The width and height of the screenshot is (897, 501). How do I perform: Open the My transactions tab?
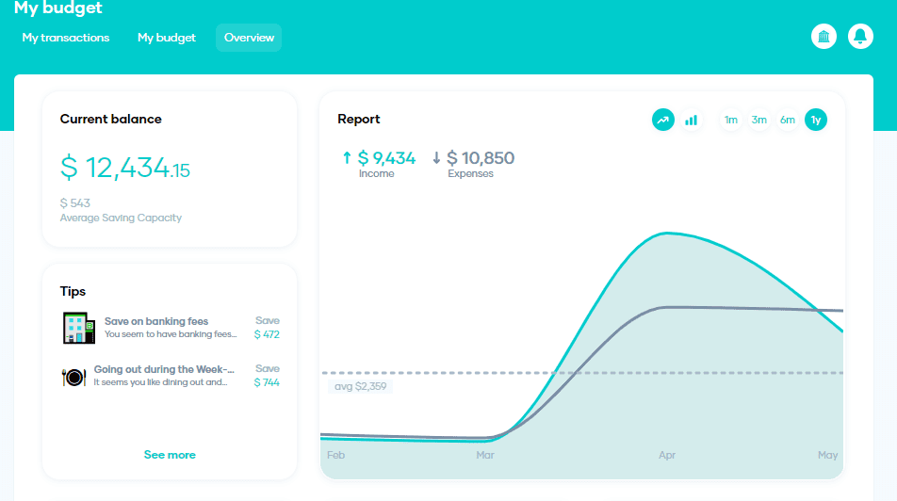(66, 38)
